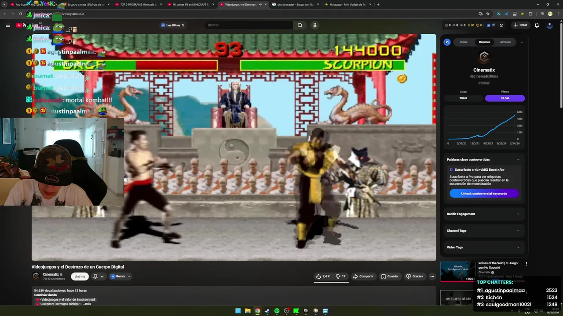Open the AI Coach tab
Image resolution: width=563 pixels, height=316 pixels.
pyautogui.click(x=505, y=42)
